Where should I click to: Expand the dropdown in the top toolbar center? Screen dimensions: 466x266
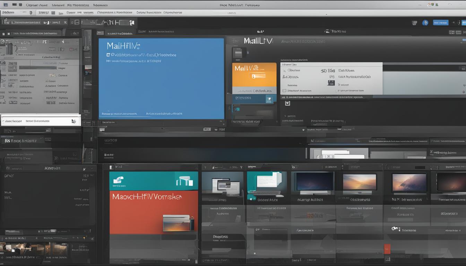tap(325, 14)
